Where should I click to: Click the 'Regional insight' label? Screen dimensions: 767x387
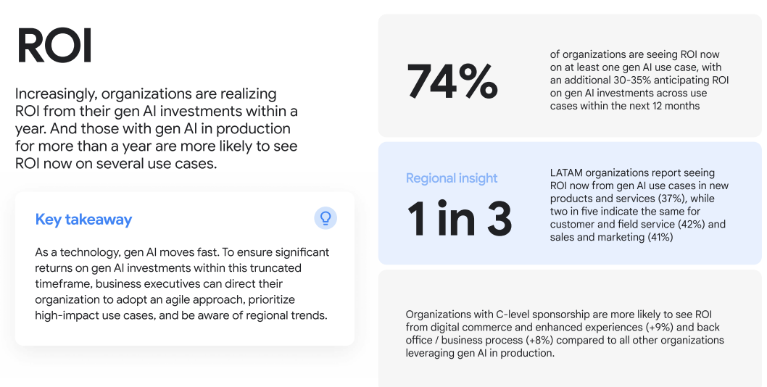[x=452, y=178]
